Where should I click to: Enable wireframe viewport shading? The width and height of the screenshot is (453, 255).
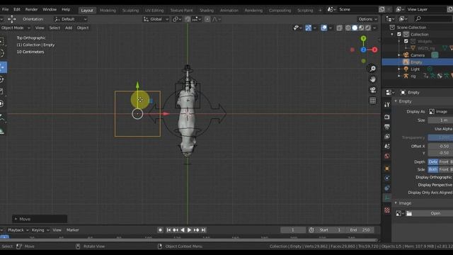click(x=348, y=28)
